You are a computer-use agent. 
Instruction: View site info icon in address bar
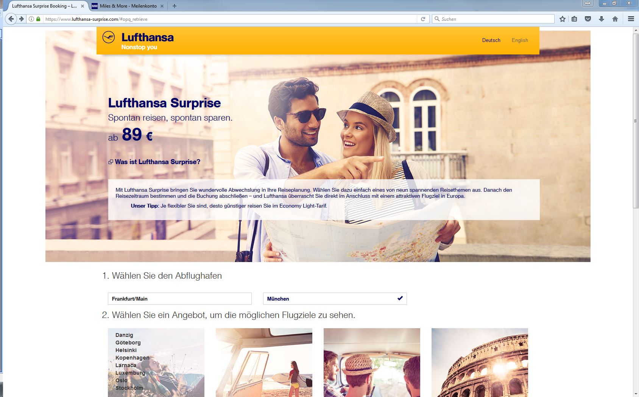31,19
